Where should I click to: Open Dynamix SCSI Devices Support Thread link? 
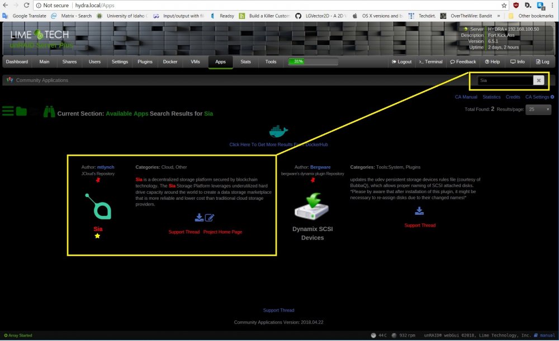tap(420, 225)
